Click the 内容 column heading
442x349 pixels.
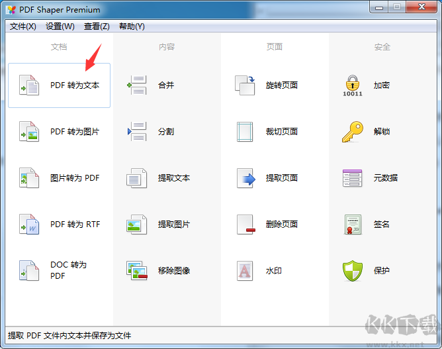(x=167, y=47)
